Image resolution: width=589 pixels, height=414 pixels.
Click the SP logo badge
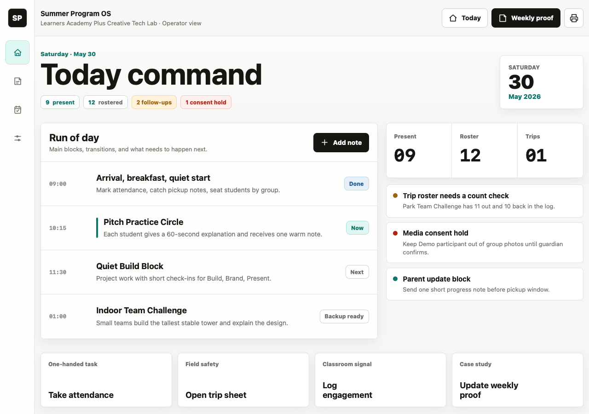coord(17,18)
